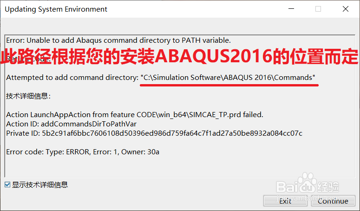Click the Exit button
This screenshot has height=211, width=360.
click(285, 201)
